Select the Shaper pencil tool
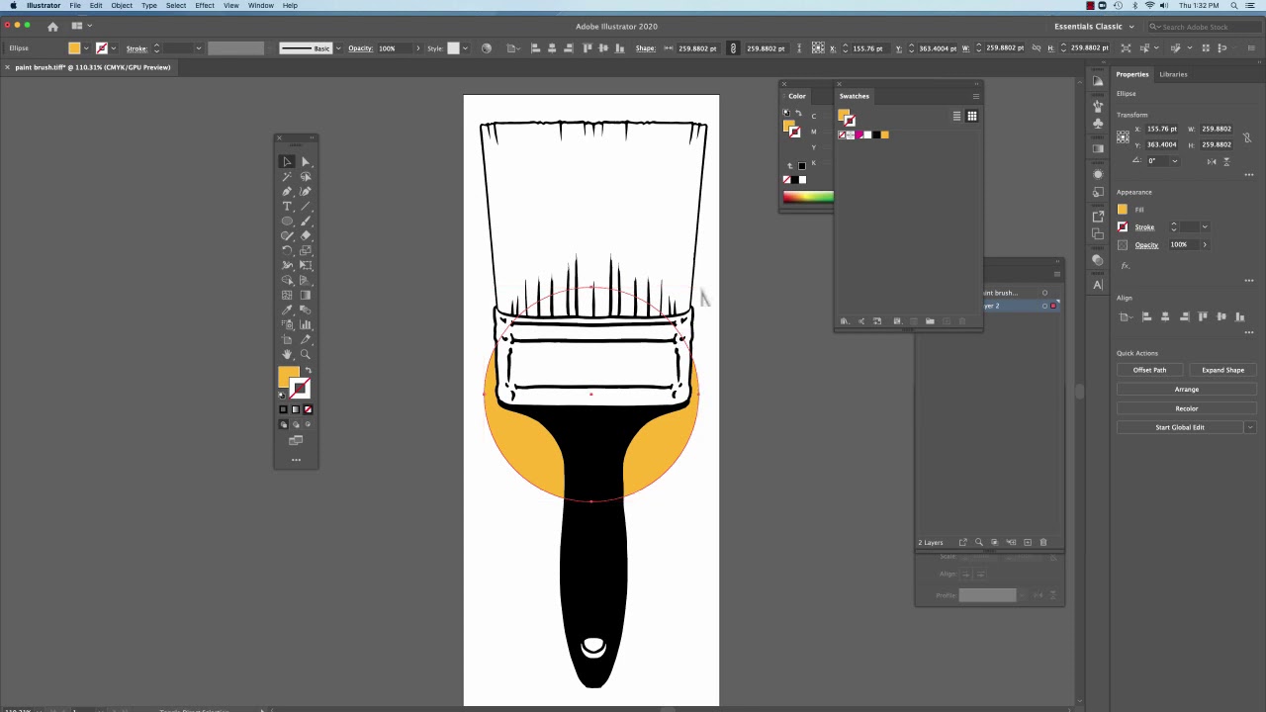 click(x=287, y=235)
